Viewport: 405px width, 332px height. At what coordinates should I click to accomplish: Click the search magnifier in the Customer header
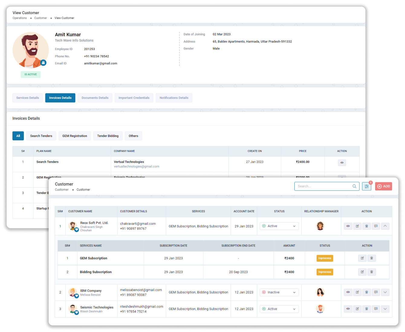(x=354, y=186)
